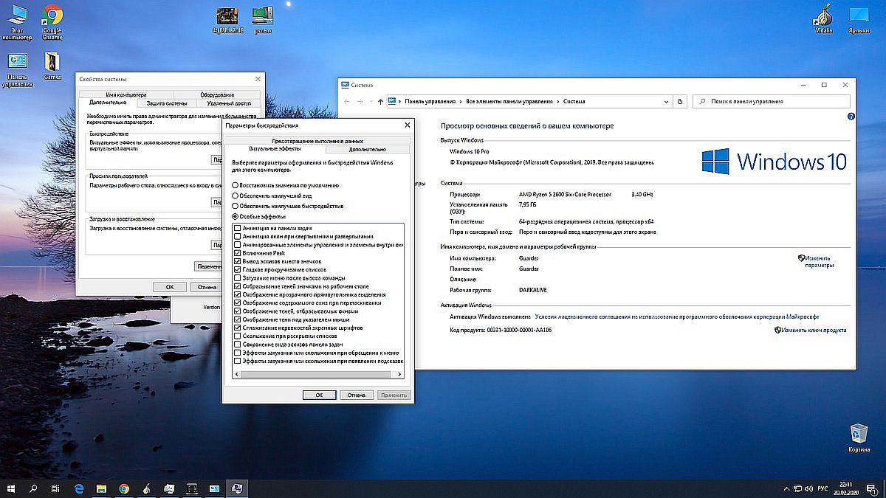Go up one level with the up arrow

coord(380,101)
